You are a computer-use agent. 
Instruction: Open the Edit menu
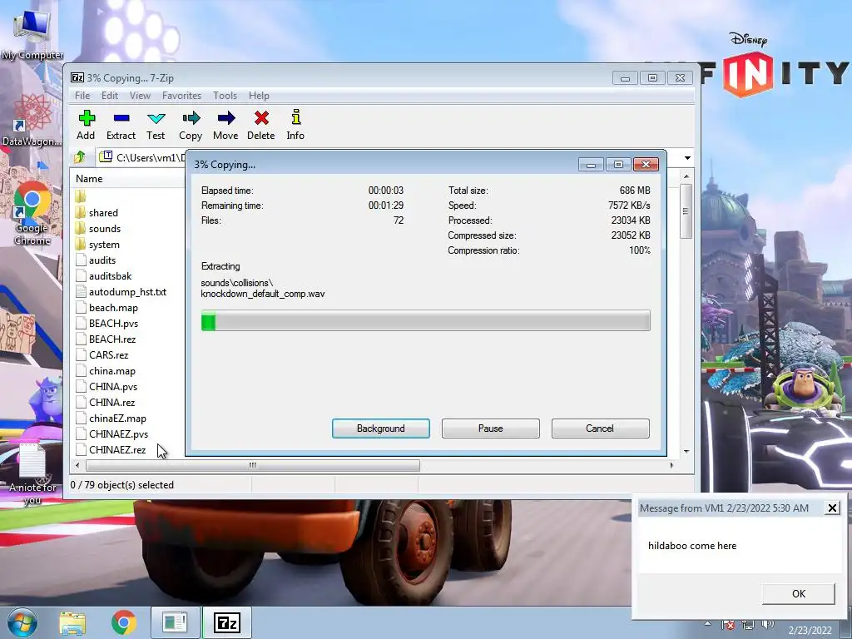pyautogui.click(x=109, y=96)
